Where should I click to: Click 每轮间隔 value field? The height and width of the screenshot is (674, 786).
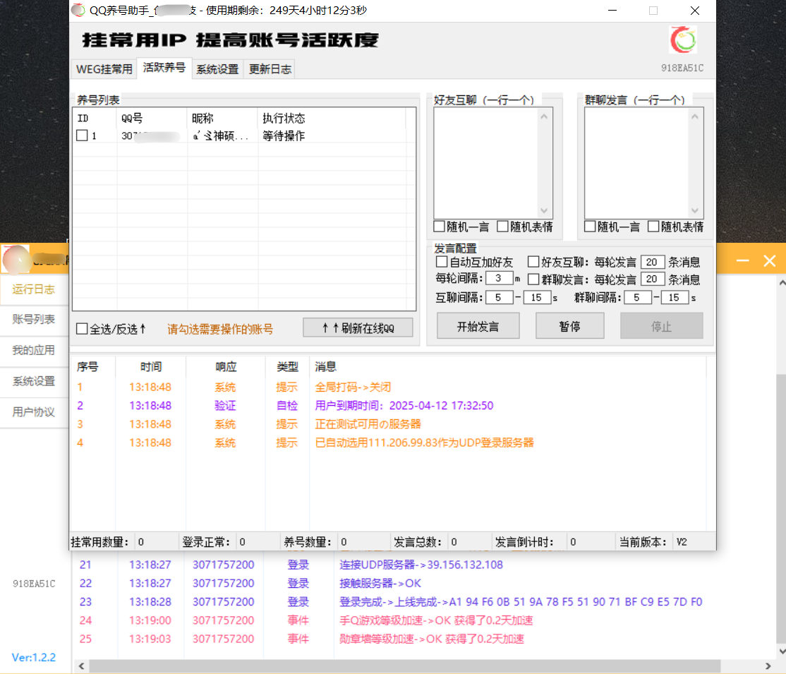tap(500, 278)
